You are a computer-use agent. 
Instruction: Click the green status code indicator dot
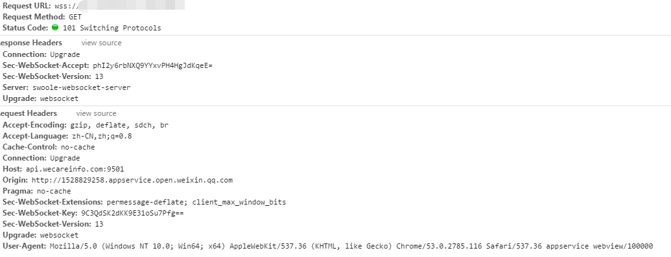tap(54, 27)
